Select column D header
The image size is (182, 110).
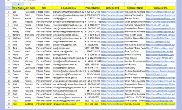tap(69, 4)
